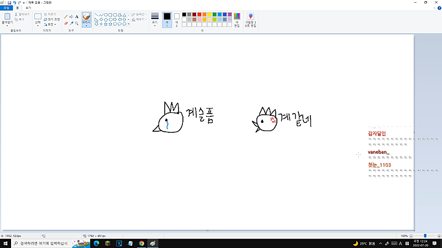Click the Edit colors button
The width and height of the screenshot is (442, 248).
[x=237, y=19]
